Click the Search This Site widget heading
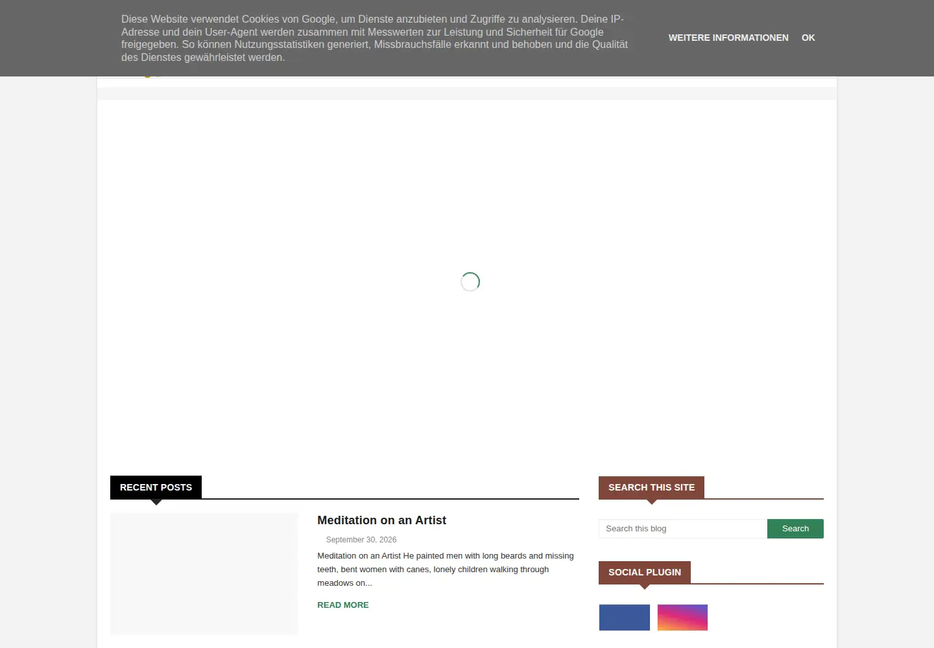 pyautogui.click(x=651, y=487)
